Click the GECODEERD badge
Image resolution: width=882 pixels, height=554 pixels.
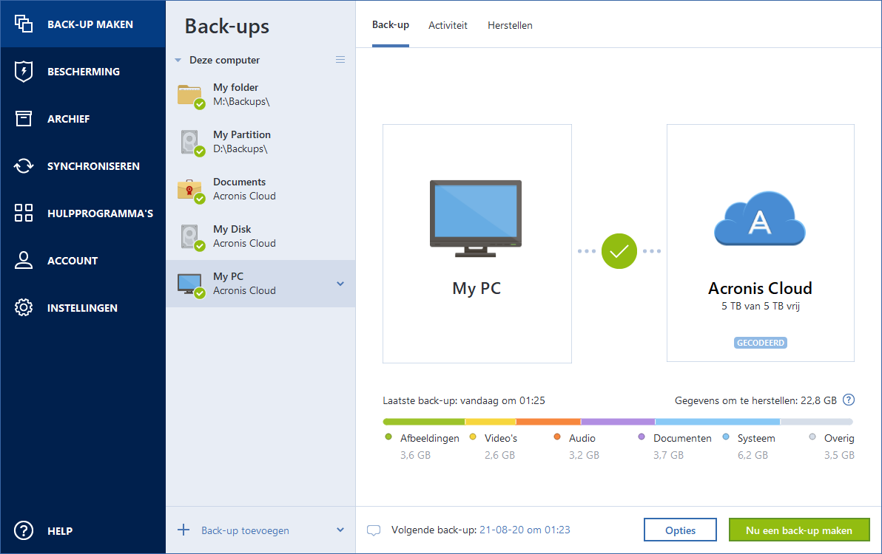click(x=761, y=343)
